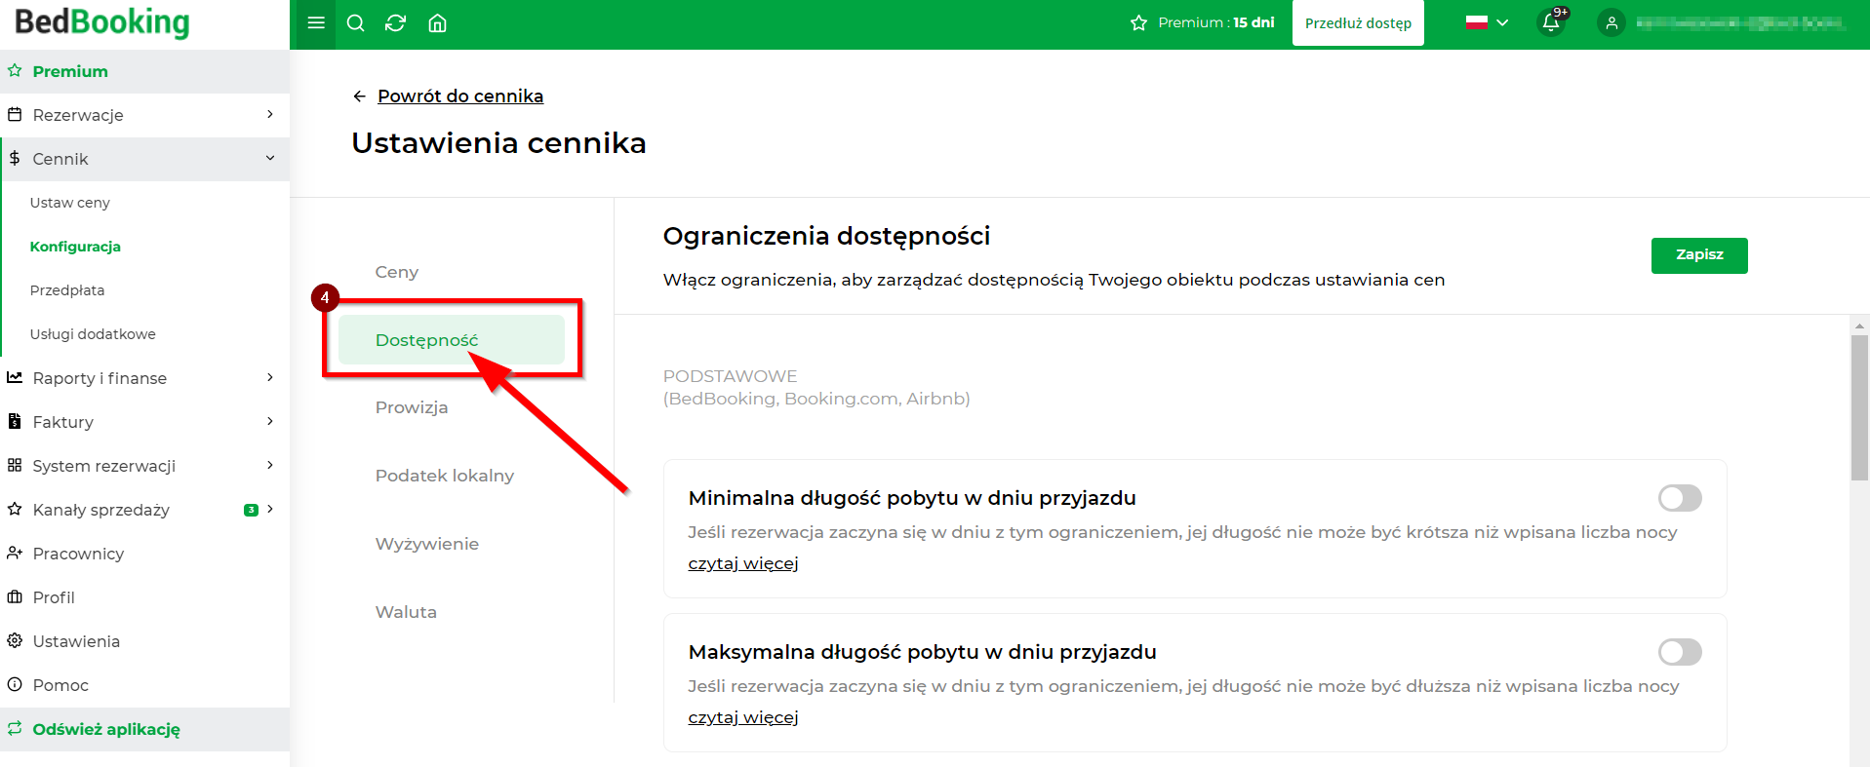Open Przedpłata submenu item

point(67,290)
